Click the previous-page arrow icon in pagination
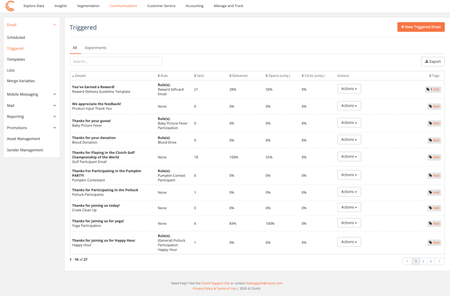Viewport: 450px width, 296px height. [x=407, y=261]
